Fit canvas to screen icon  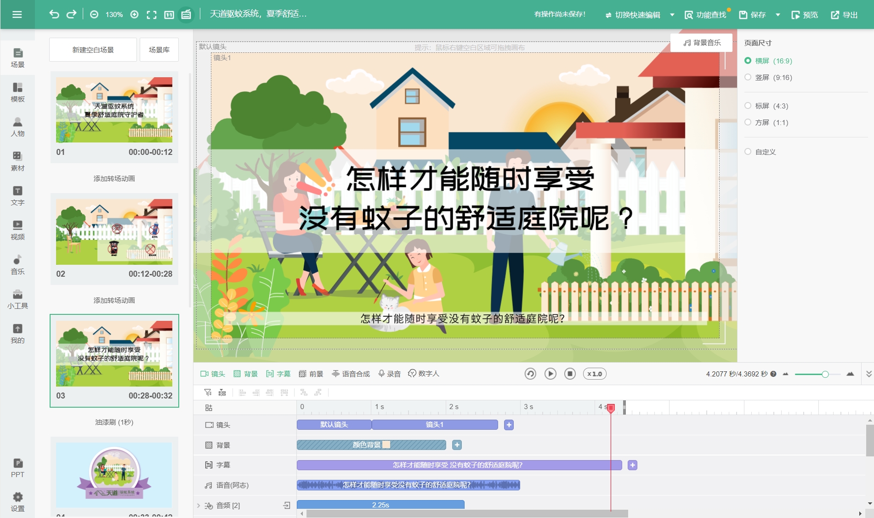pyautogui.click(x=152, y=15)
